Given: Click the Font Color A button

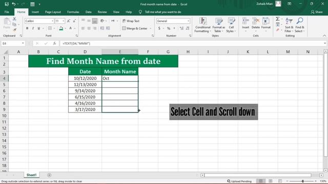Looking at the screenshot, I should [71, 29].
